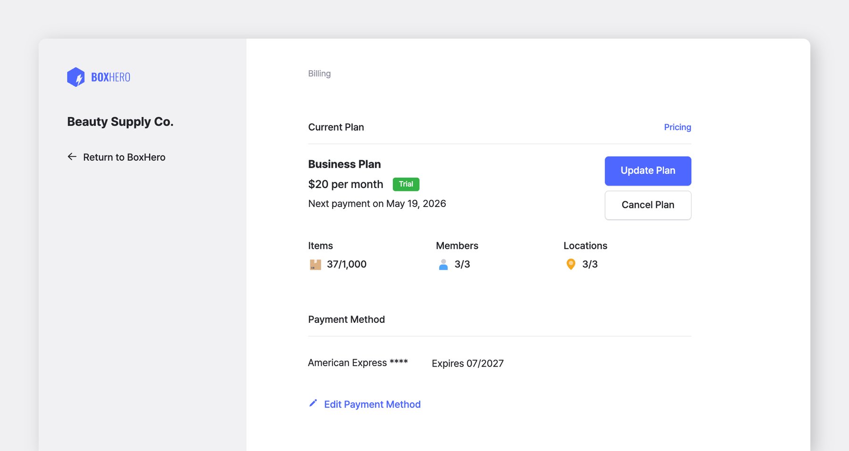Click the Next payment on May 19, 2026 text

click(x=377, y=204)
